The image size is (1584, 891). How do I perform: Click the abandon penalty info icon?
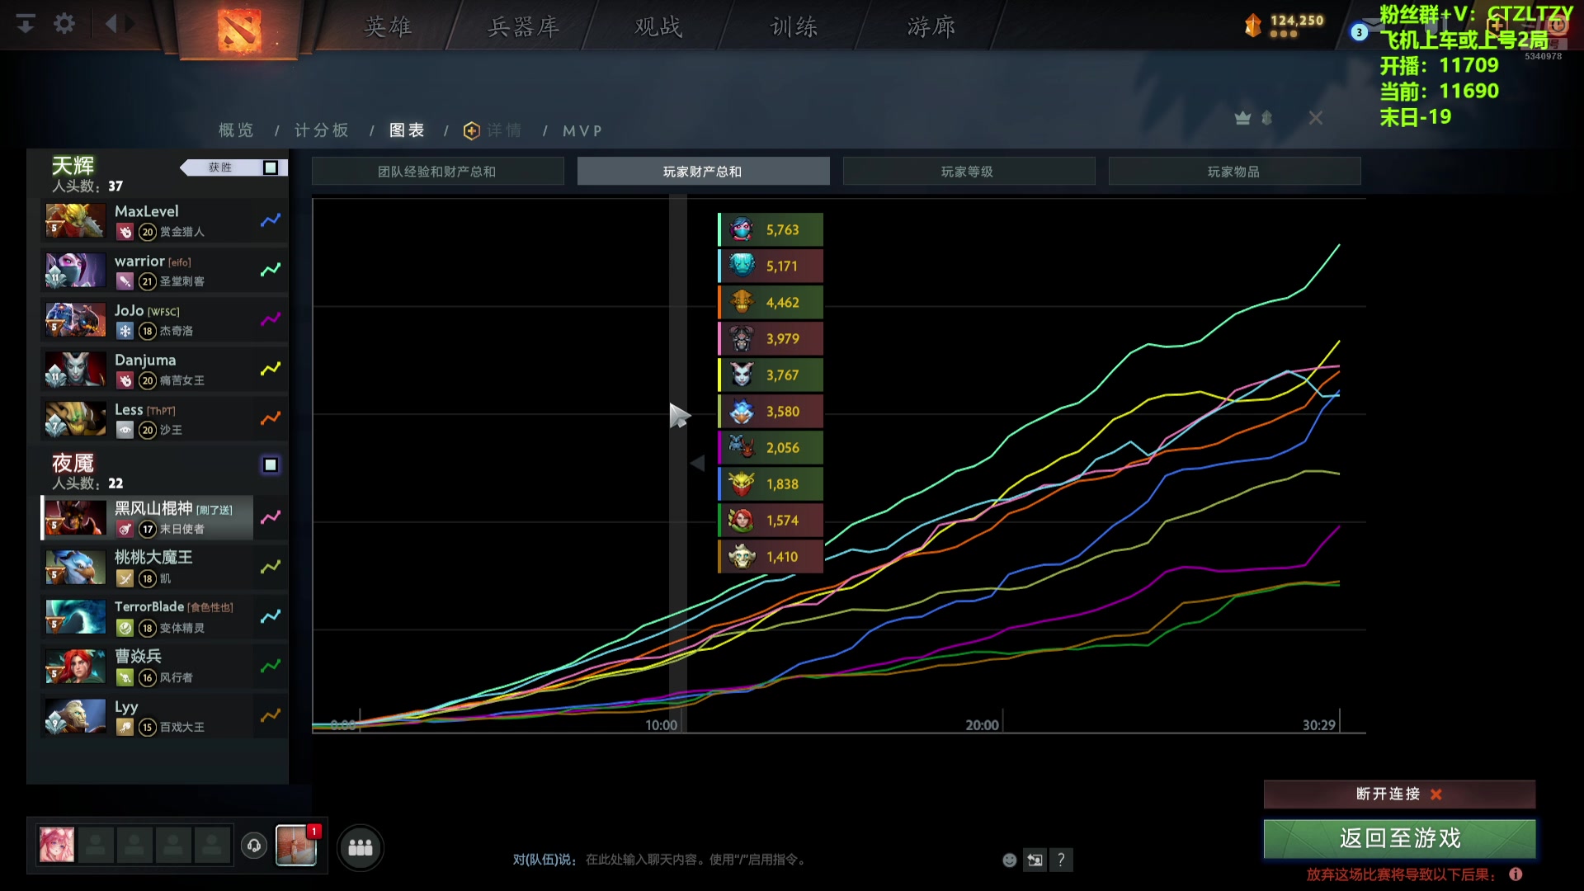point(1516,874)
